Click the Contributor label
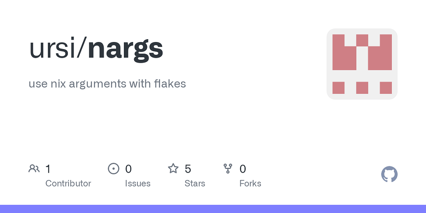 [x=68, y=183]
